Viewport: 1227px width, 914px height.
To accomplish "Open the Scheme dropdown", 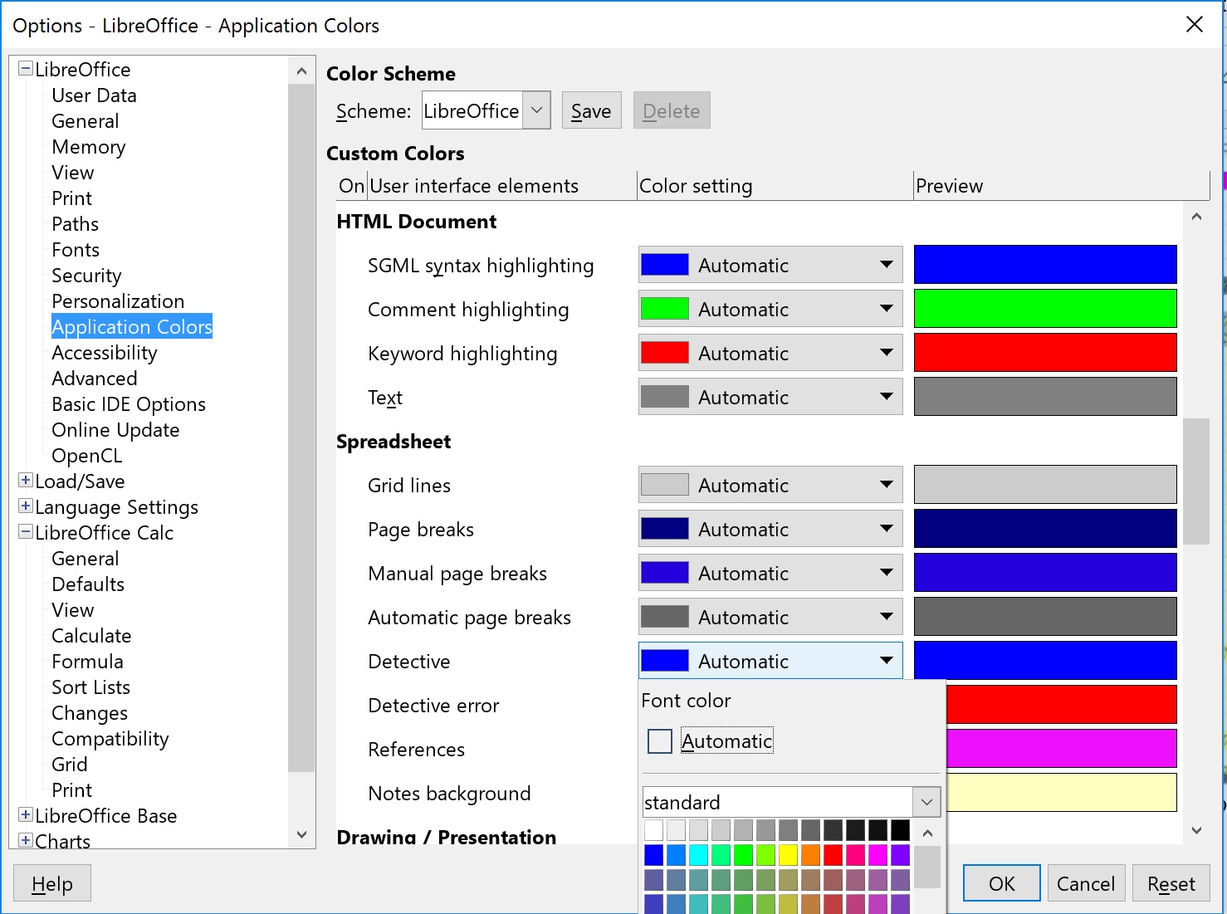I will 536,110.
